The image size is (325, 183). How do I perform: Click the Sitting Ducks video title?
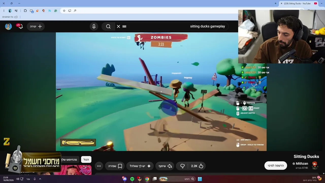306,157
